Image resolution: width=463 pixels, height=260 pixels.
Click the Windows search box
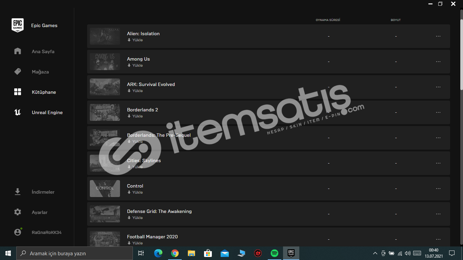coord(75,253)
